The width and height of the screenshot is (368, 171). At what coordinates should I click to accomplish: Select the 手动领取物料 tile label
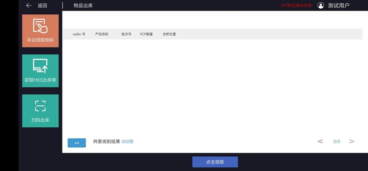click(x=40, y=40)
